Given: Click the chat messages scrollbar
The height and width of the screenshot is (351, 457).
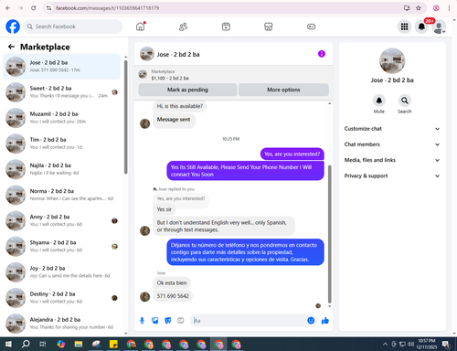Looking at the screenshot, I should click(x=329, y=234).
